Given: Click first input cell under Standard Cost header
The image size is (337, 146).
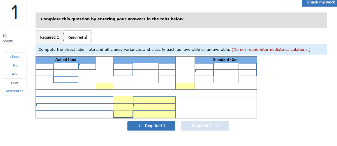Looking at the screenshot, I should pyautogui.click(x=204, y=66).
